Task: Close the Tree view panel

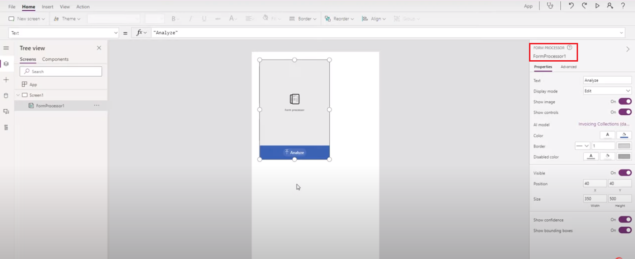Action: 99,48
